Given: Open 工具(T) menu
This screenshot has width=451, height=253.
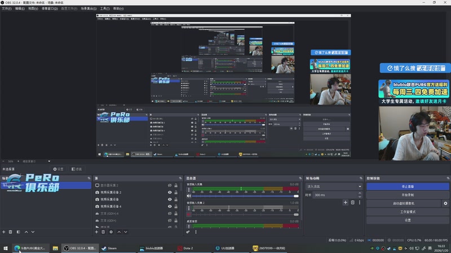Looking at the screenshot, I should point(105,8).
